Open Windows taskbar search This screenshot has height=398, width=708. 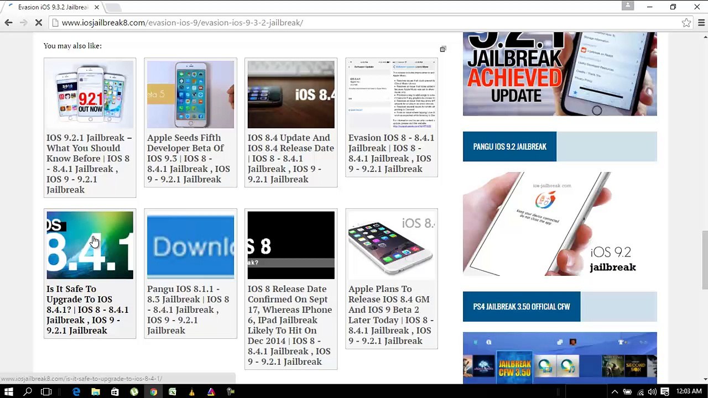(x=28, y=391)
